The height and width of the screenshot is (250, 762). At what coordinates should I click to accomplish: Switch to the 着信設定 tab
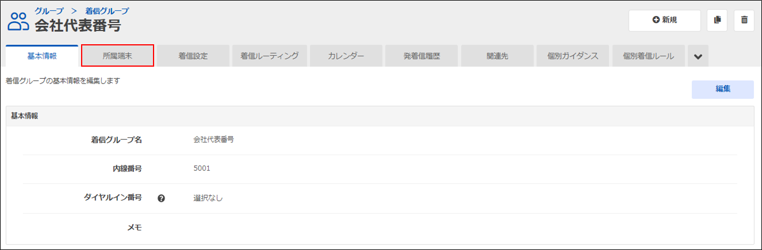tap(193, 56)
